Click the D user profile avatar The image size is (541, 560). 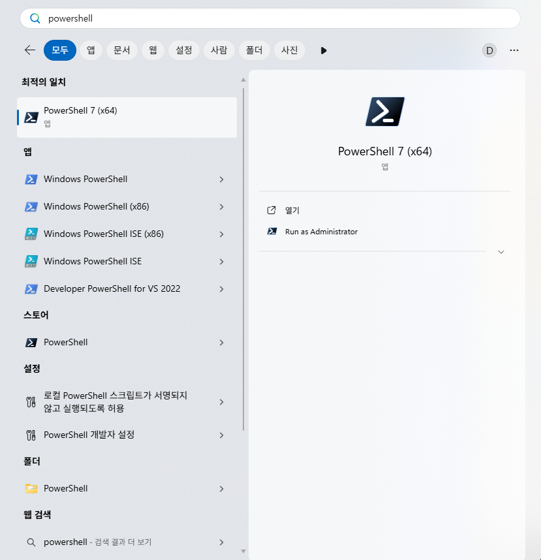click(489, 50)
